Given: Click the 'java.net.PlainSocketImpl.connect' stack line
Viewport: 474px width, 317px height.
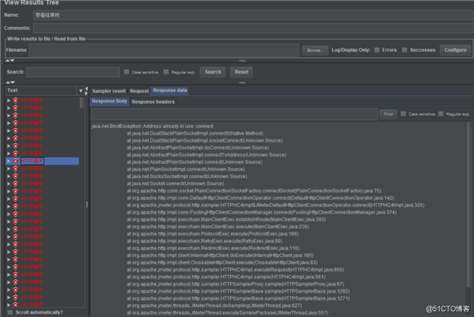Looking at the screenshot, I should [x=185, y=169].
